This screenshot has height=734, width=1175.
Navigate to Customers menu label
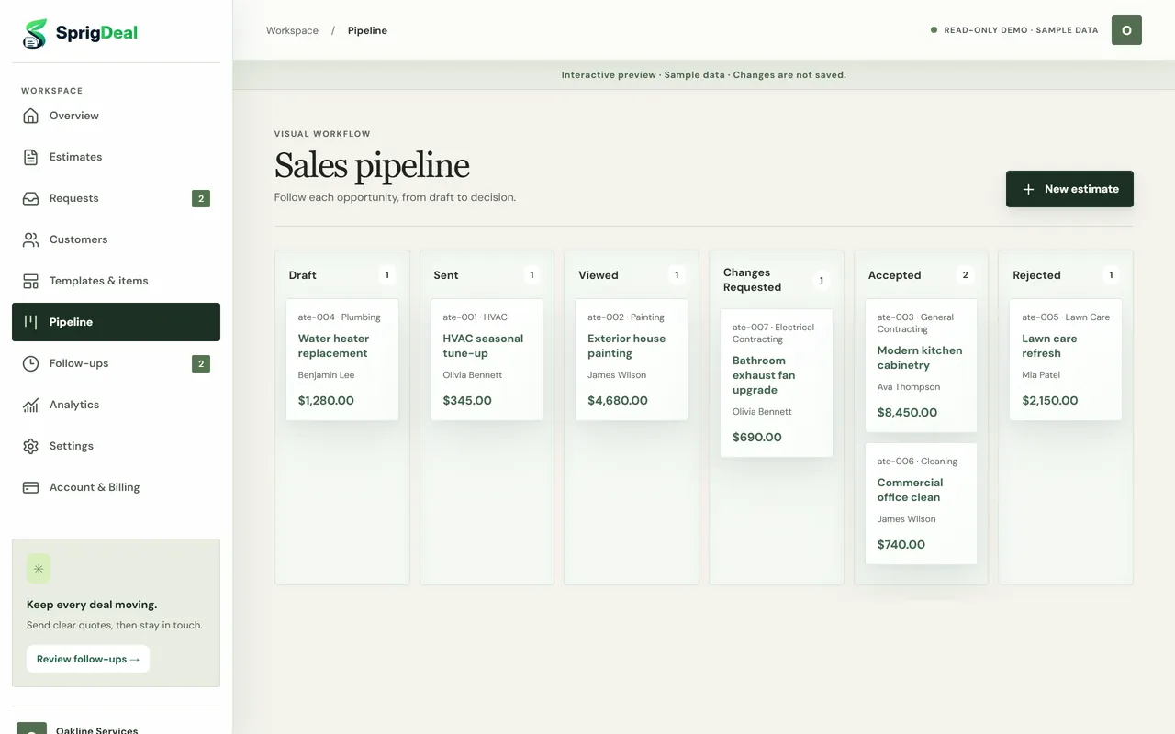(79, 239)
